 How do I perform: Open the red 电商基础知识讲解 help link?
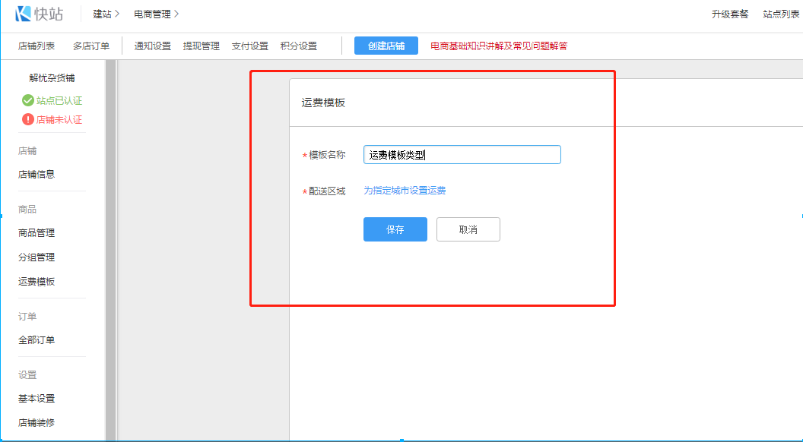click(x=499, y=46)
